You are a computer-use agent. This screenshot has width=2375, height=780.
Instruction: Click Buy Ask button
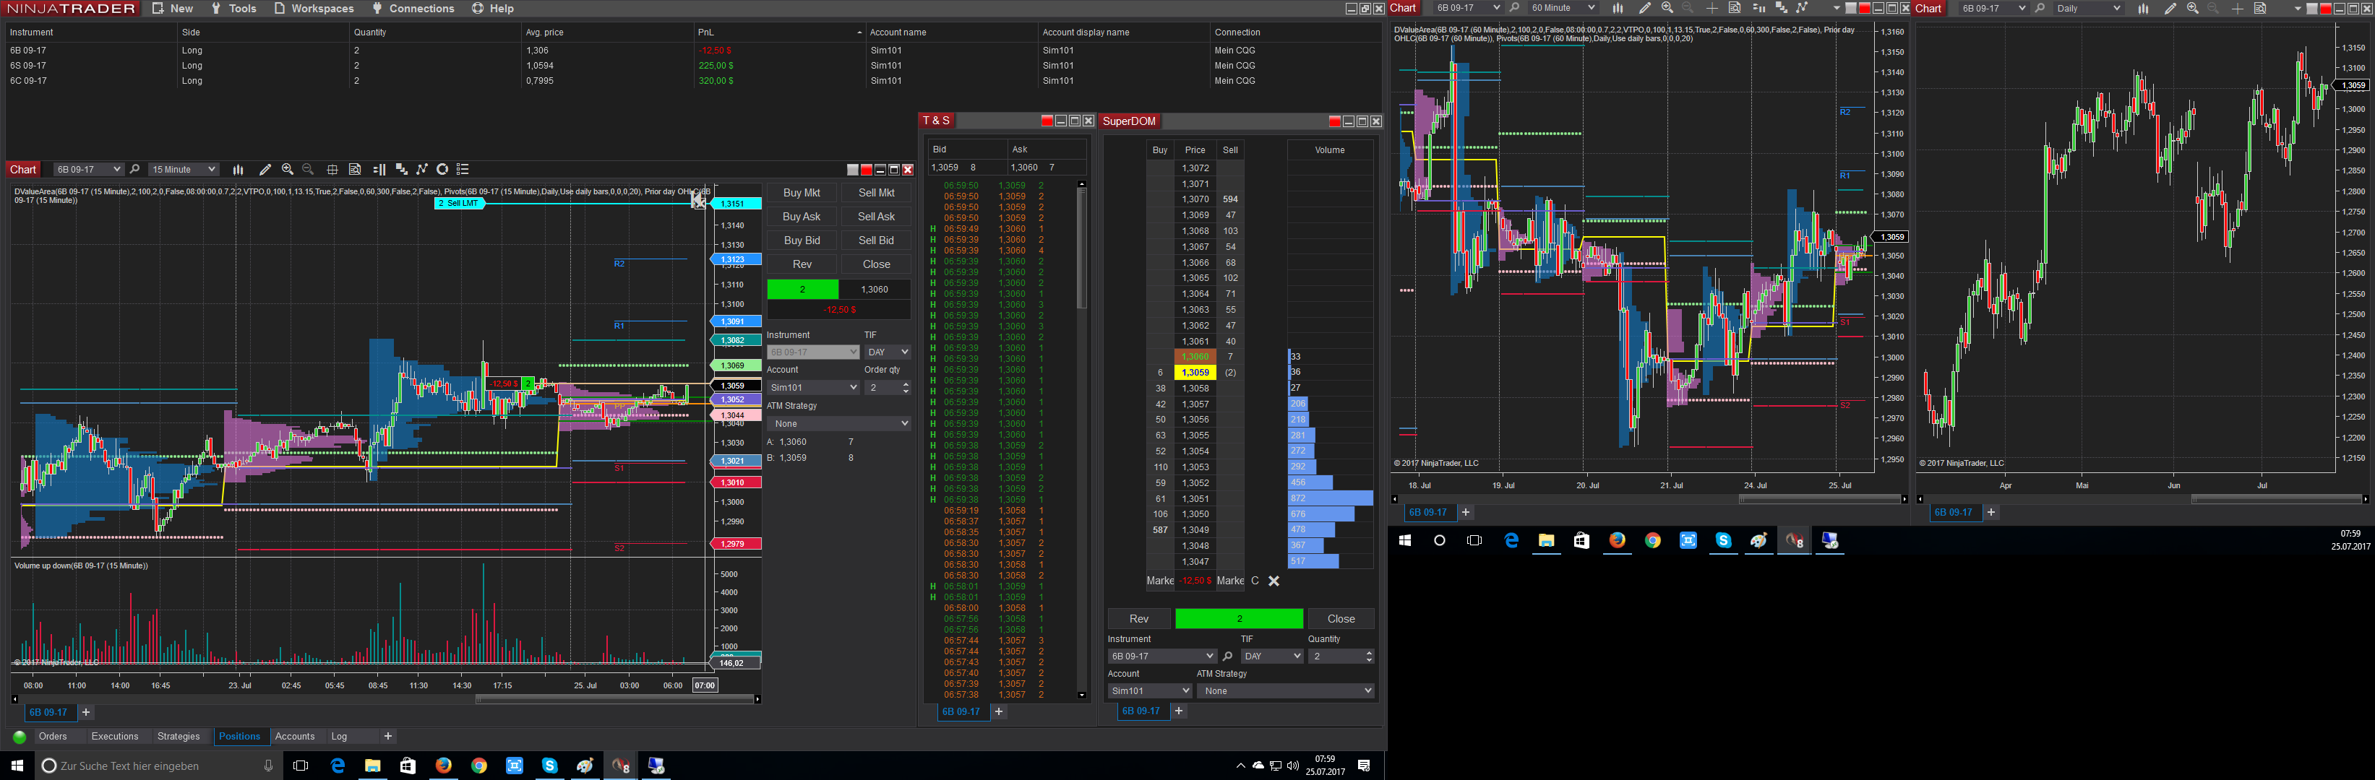pos(802,217)
